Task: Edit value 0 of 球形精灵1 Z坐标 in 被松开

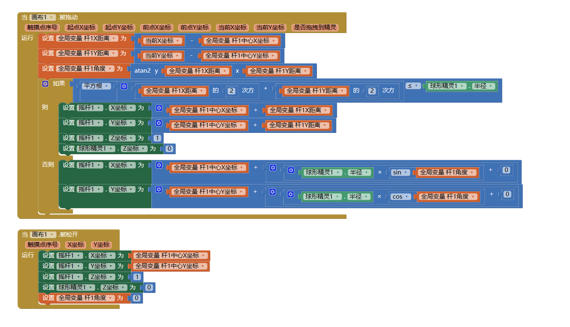Action: pyautogui.click(x=149, y=287)
